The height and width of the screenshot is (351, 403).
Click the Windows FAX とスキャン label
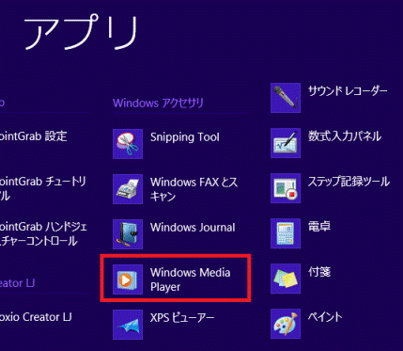coord(194,189)
